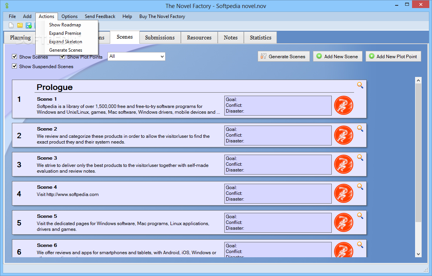Click the red runner icon for Scene 3
Image resolution: width=432 pixels, height=276 pixels.
pyautogui.click(x=344, y=164)
